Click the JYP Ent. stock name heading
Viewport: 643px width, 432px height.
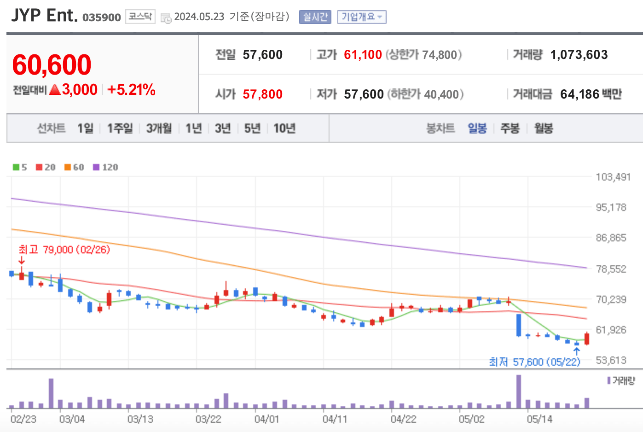tap(44, 16)
